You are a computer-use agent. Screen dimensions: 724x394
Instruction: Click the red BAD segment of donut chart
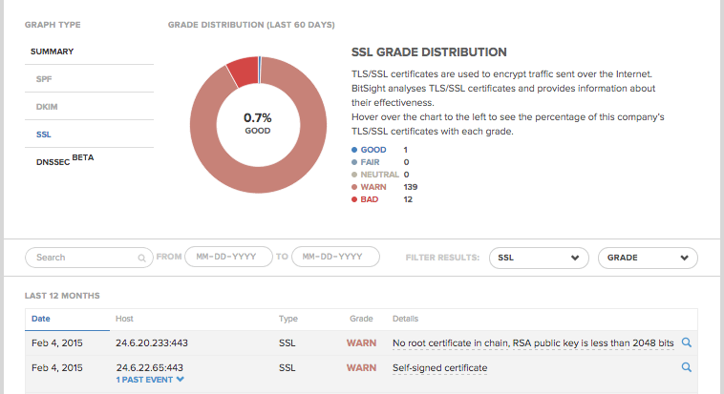coord(242,71)
